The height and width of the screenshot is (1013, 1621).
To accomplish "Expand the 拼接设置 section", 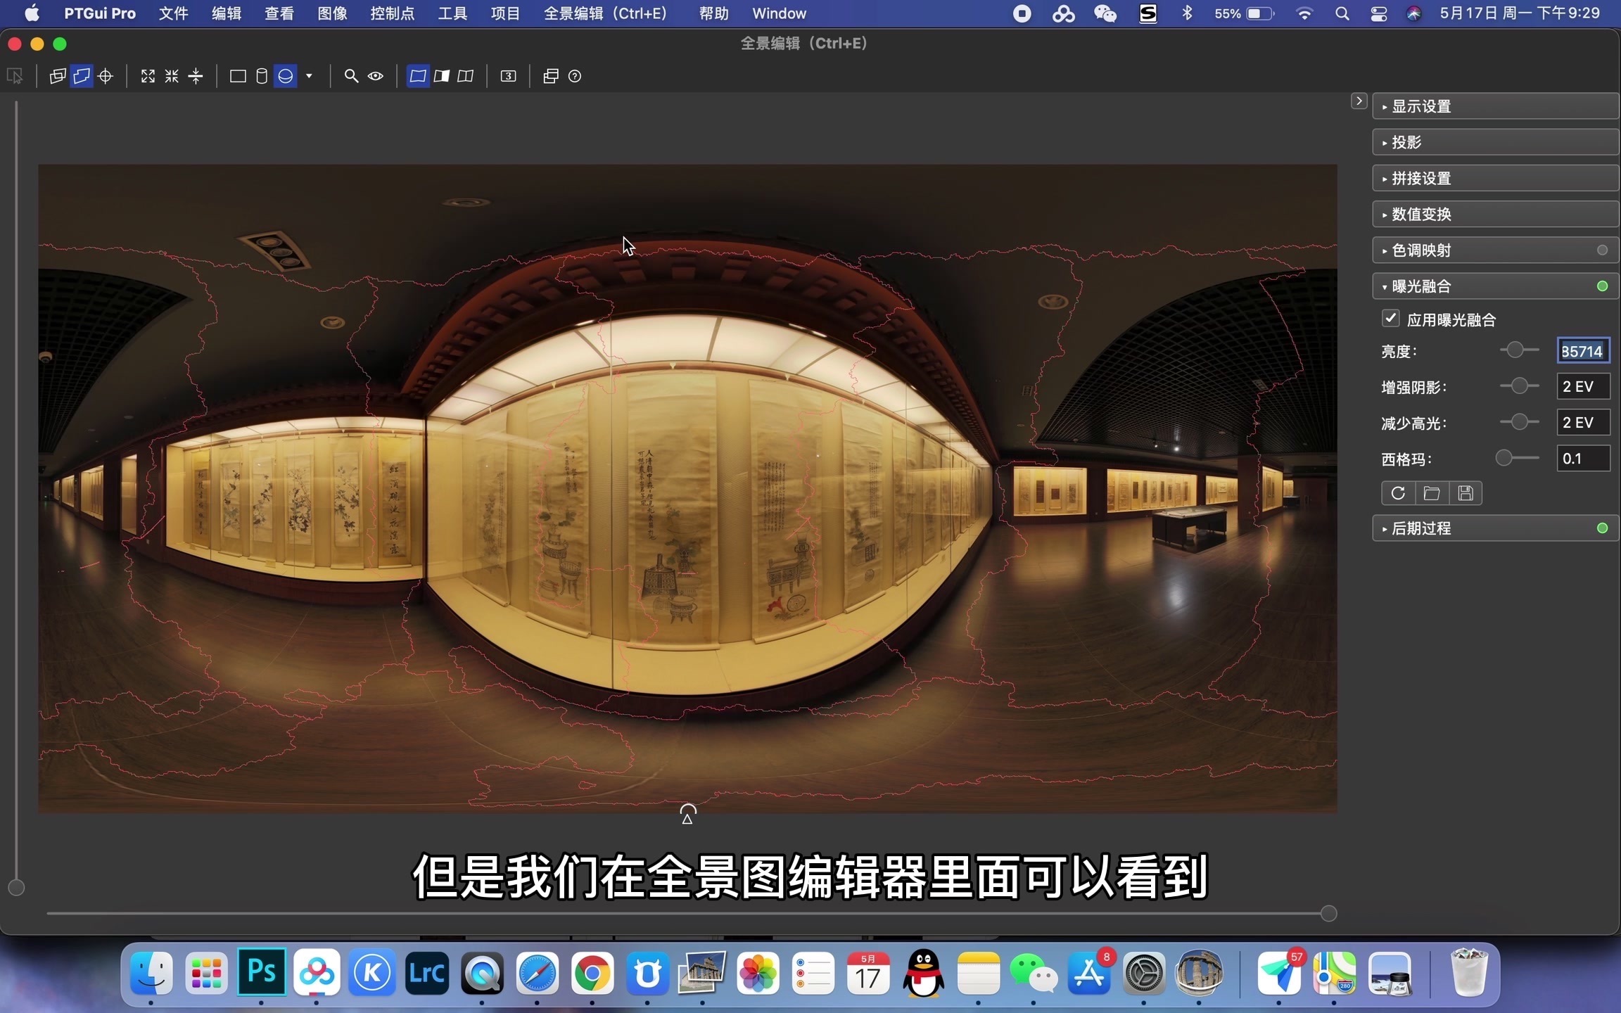I will tap(1496, 178).
